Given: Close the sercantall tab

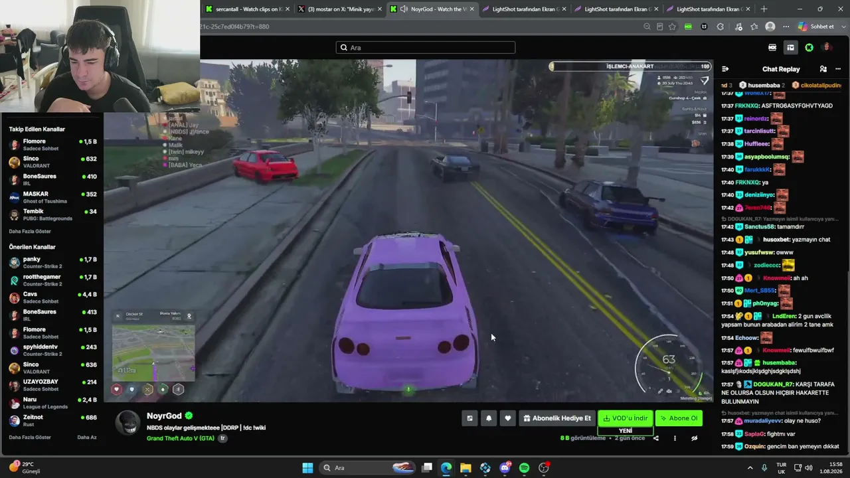Looking at the screenshot, I should click(288, 9).
